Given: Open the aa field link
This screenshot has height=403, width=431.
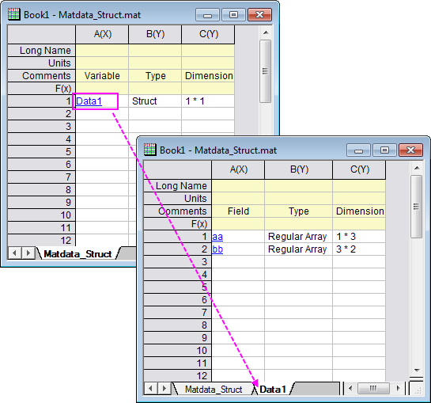Looking at the screenshot, I should pyautogui.click(x=217, y=237).
